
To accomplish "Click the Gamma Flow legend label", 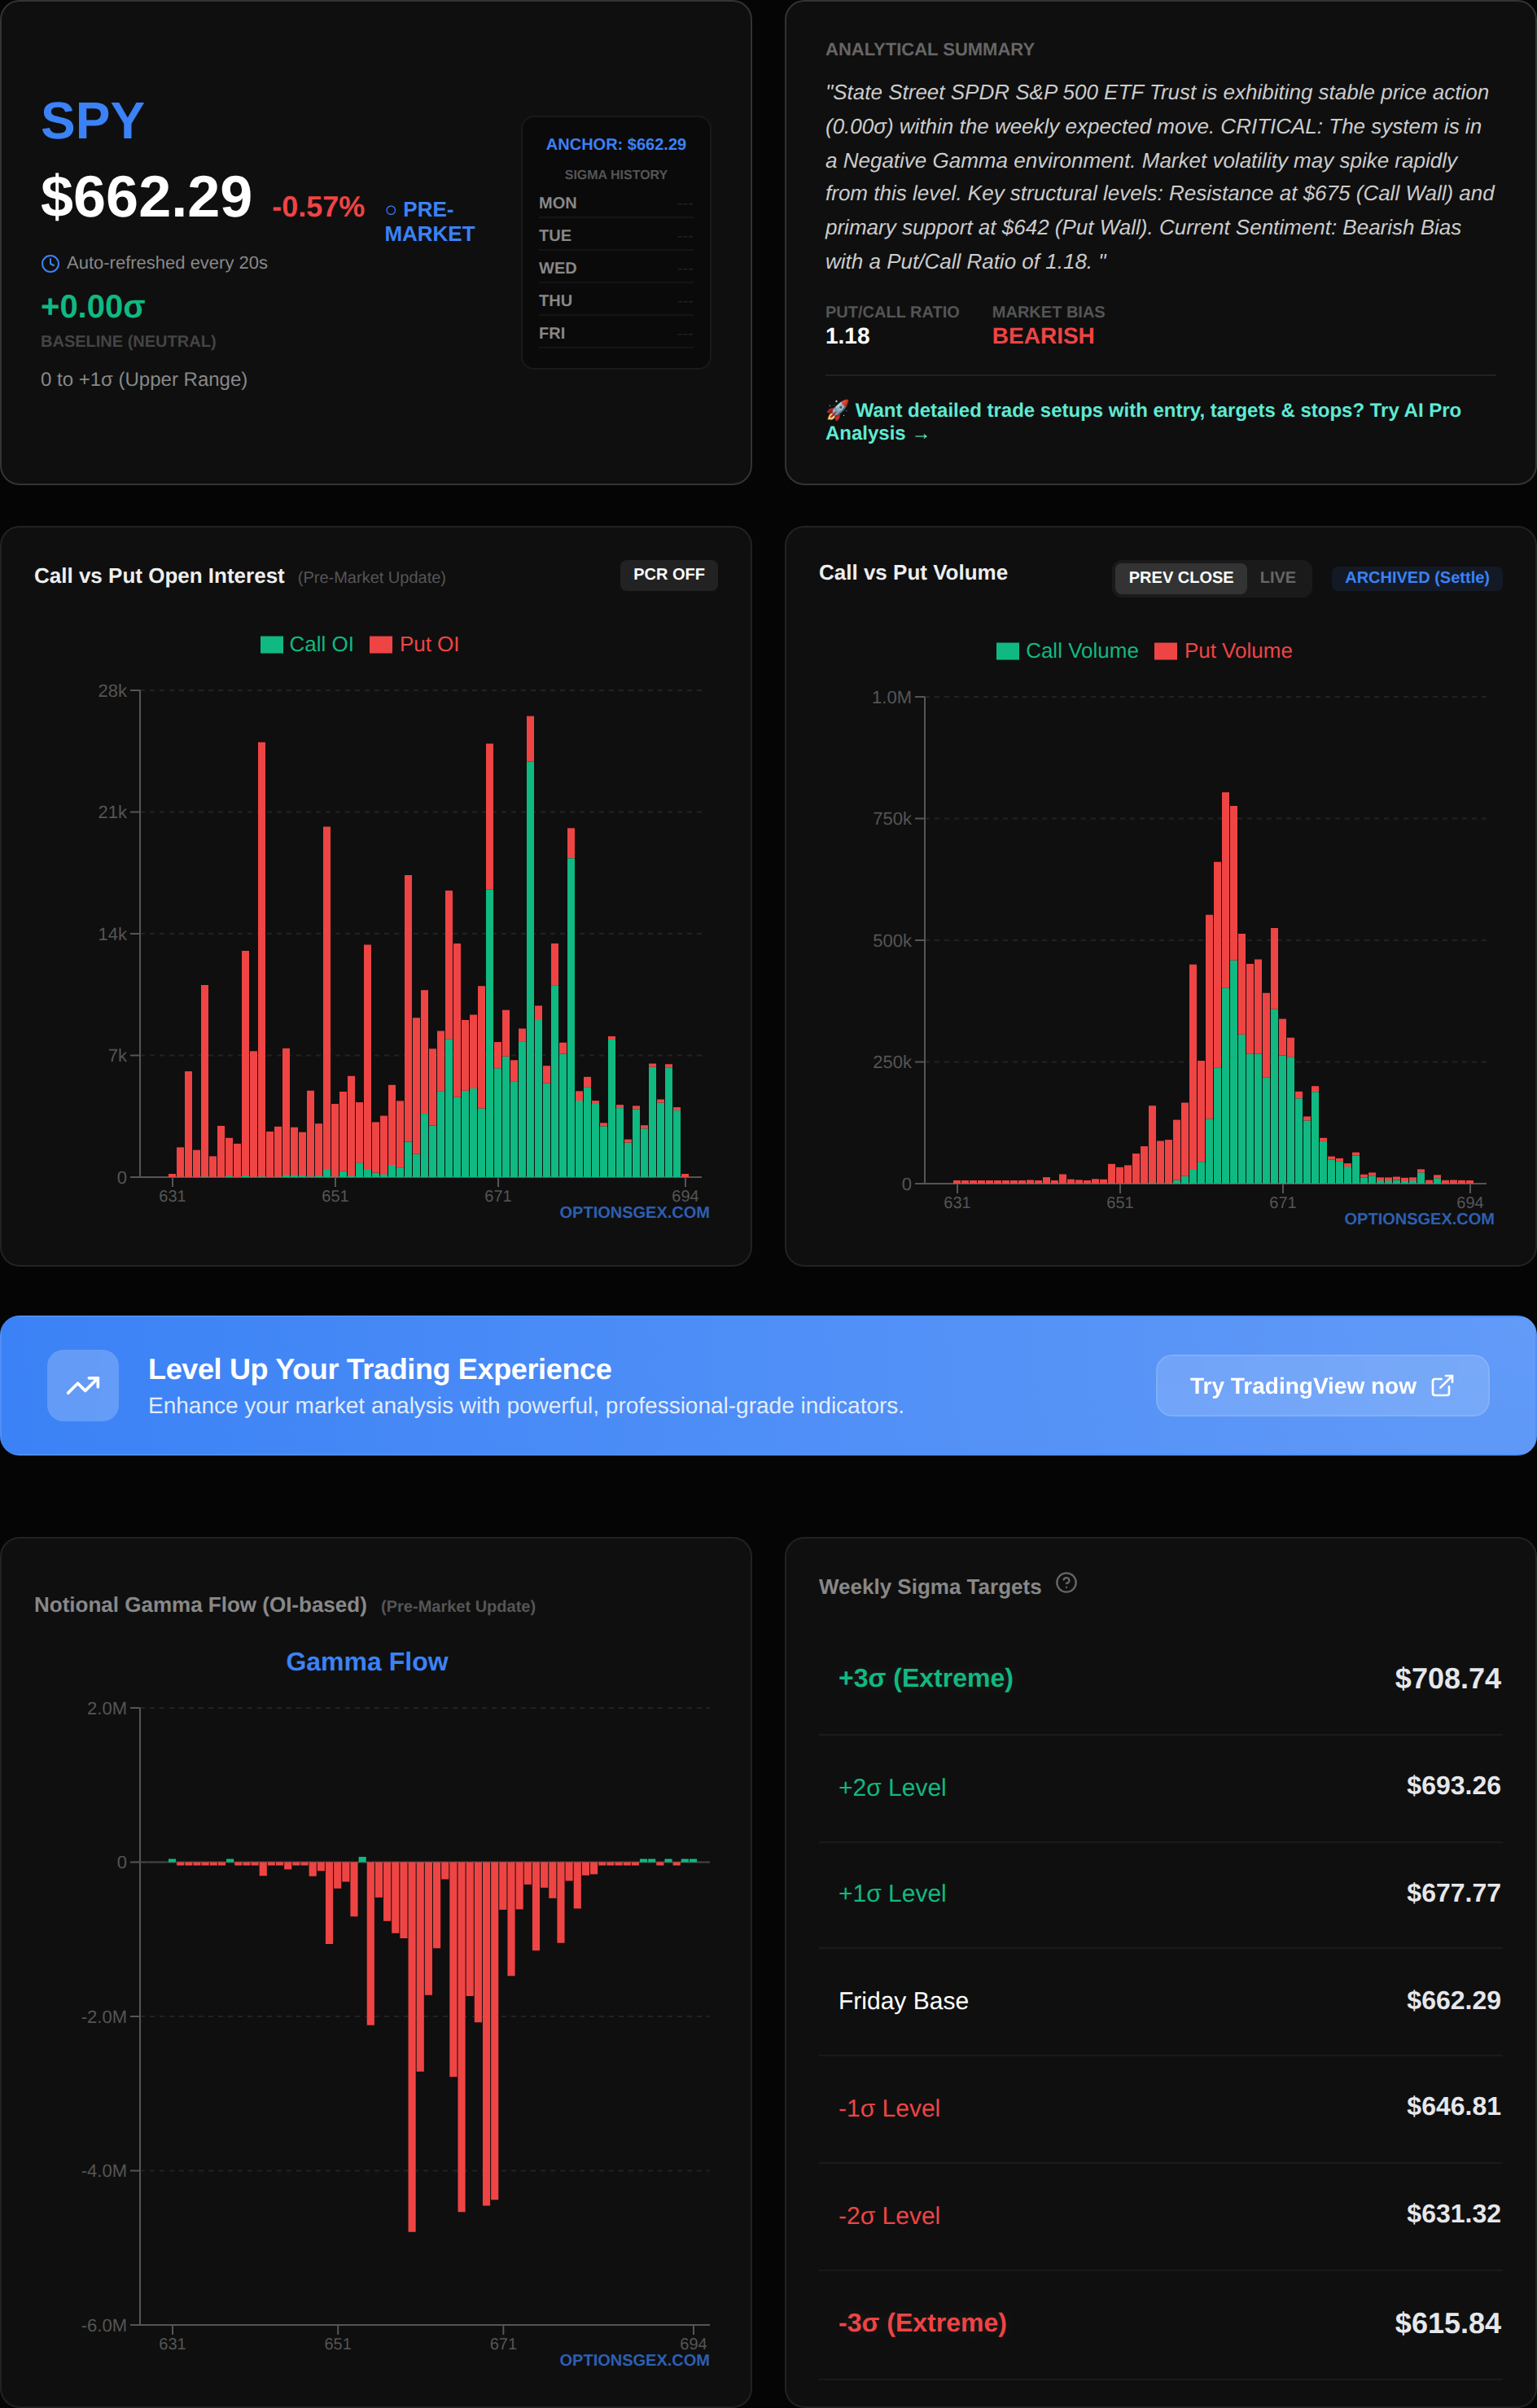I will tap(366, 1661).
